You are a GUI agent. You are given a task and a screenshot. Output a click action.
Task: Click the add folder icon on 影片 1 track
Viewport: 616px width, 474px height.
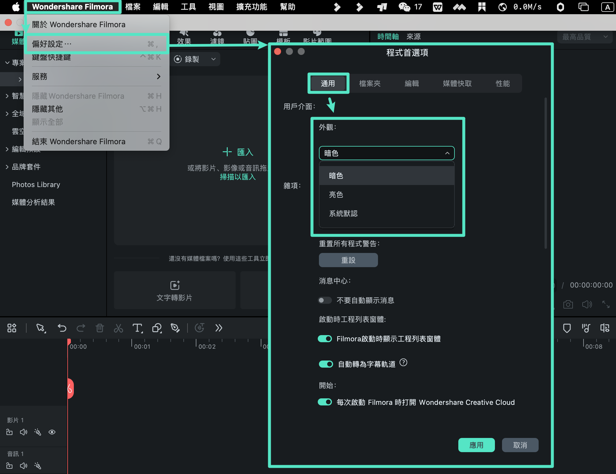[x=9, y=432]
